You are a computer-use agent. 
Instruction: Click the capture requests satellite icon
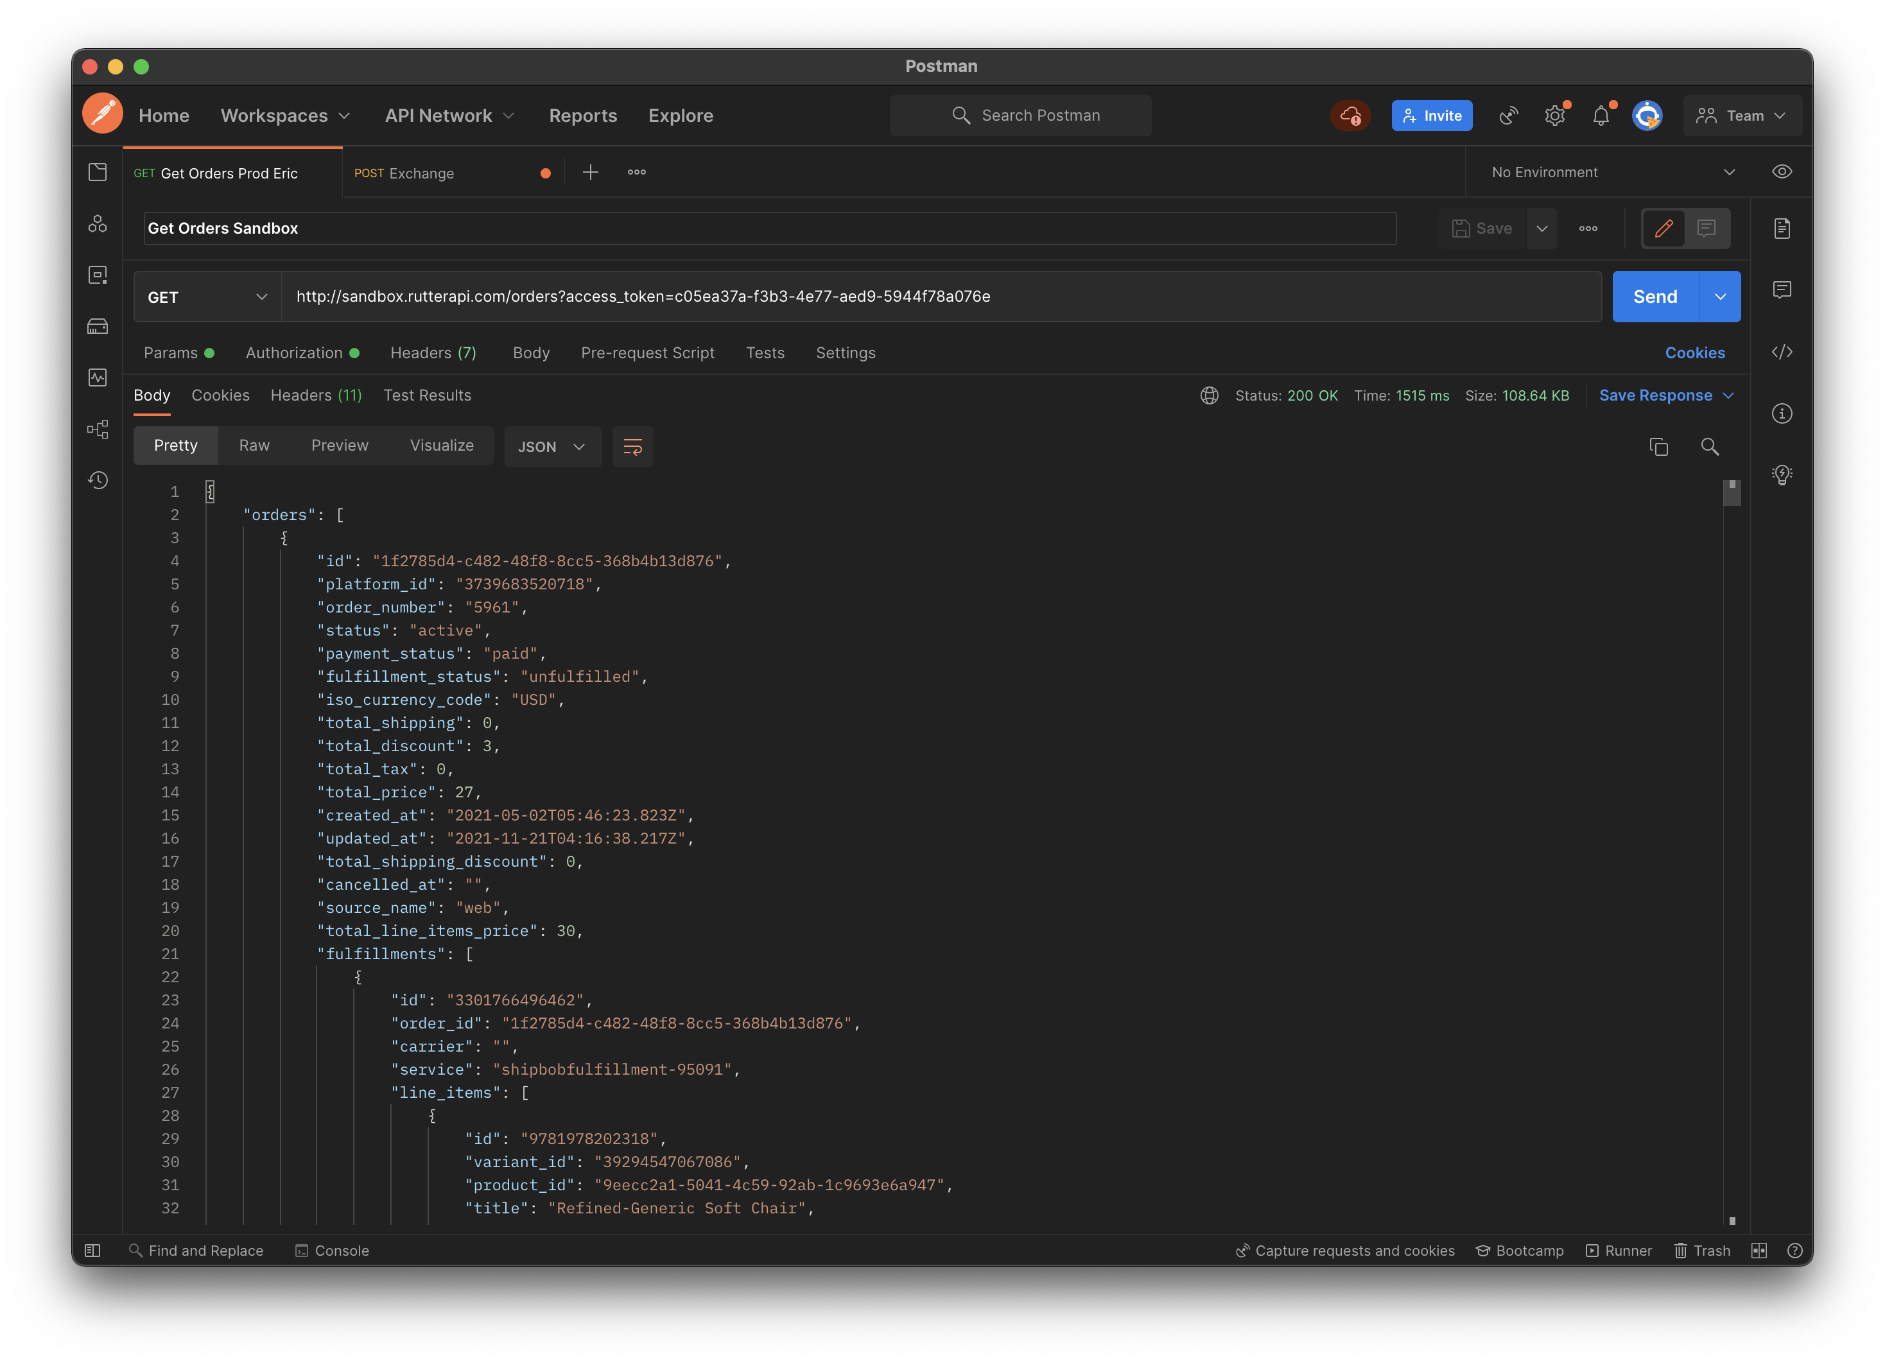coord(1509,116)
